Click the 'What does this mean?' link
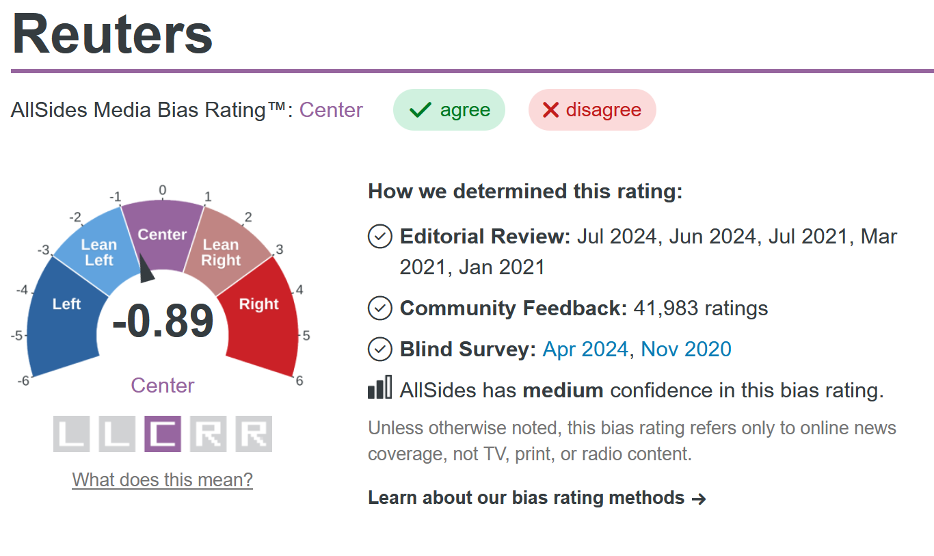The height and width of the screenshot is (556, 934). 163,480
